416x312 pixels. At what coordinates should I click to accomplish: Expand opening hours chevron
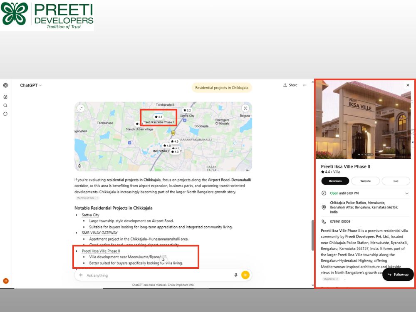[407, 193]
